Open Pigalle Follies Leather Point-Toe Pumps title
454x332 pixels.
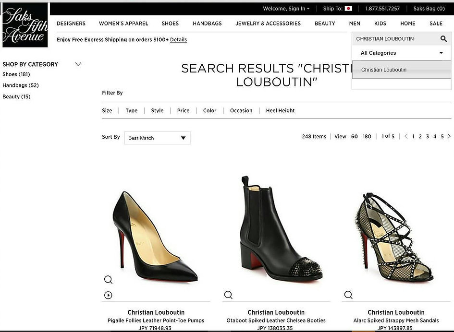tap(156, 320)
